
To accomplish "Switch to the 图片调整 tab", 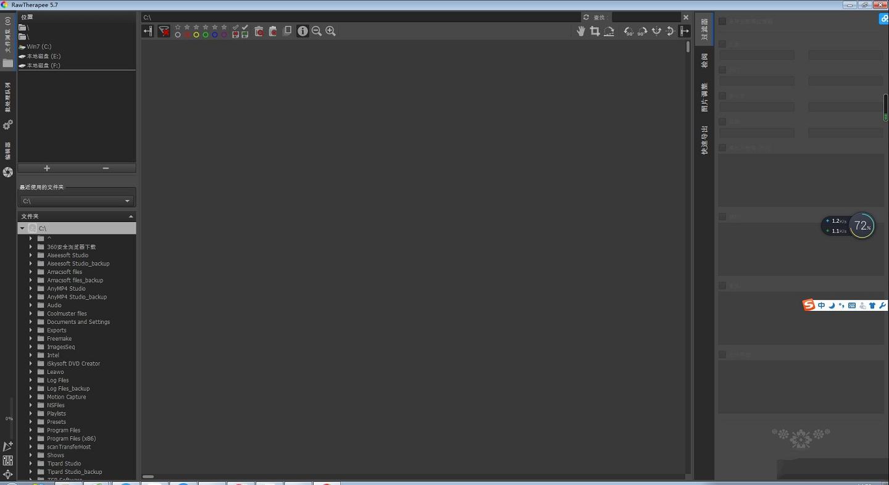I will [x=704, y=97].
